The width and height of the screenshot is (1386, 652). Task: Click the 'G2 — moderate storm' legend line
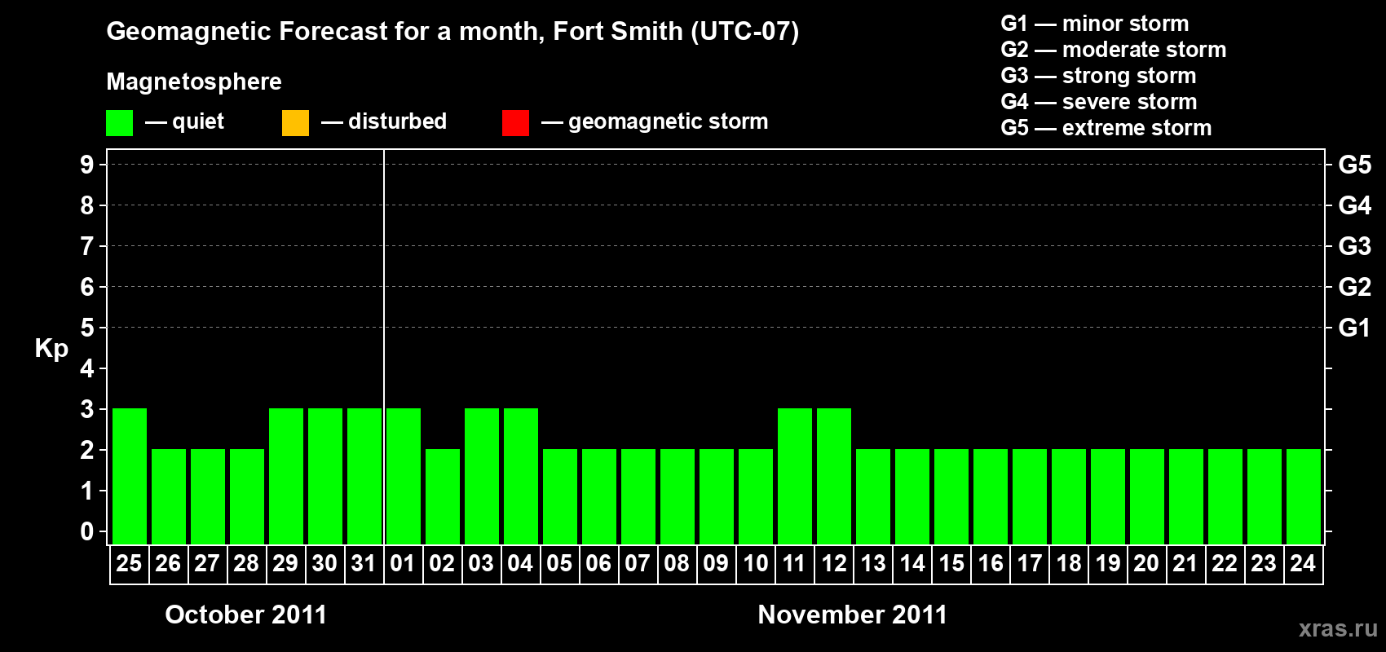click(1114, 50)
